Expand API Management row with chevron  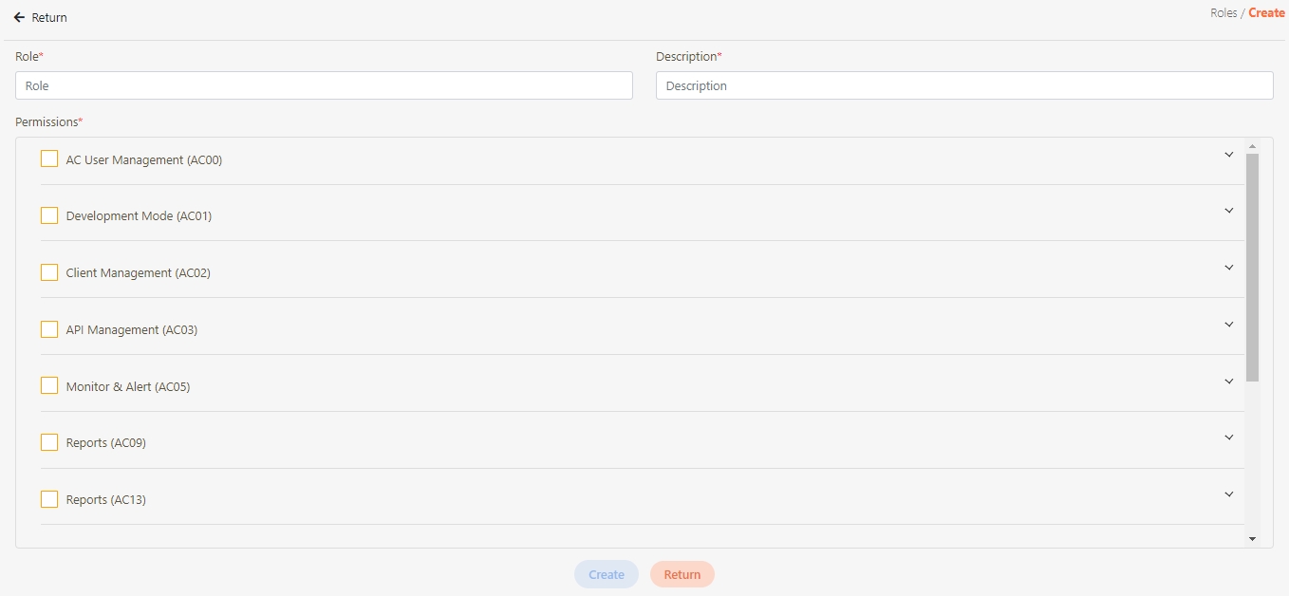pos(1228,325)
